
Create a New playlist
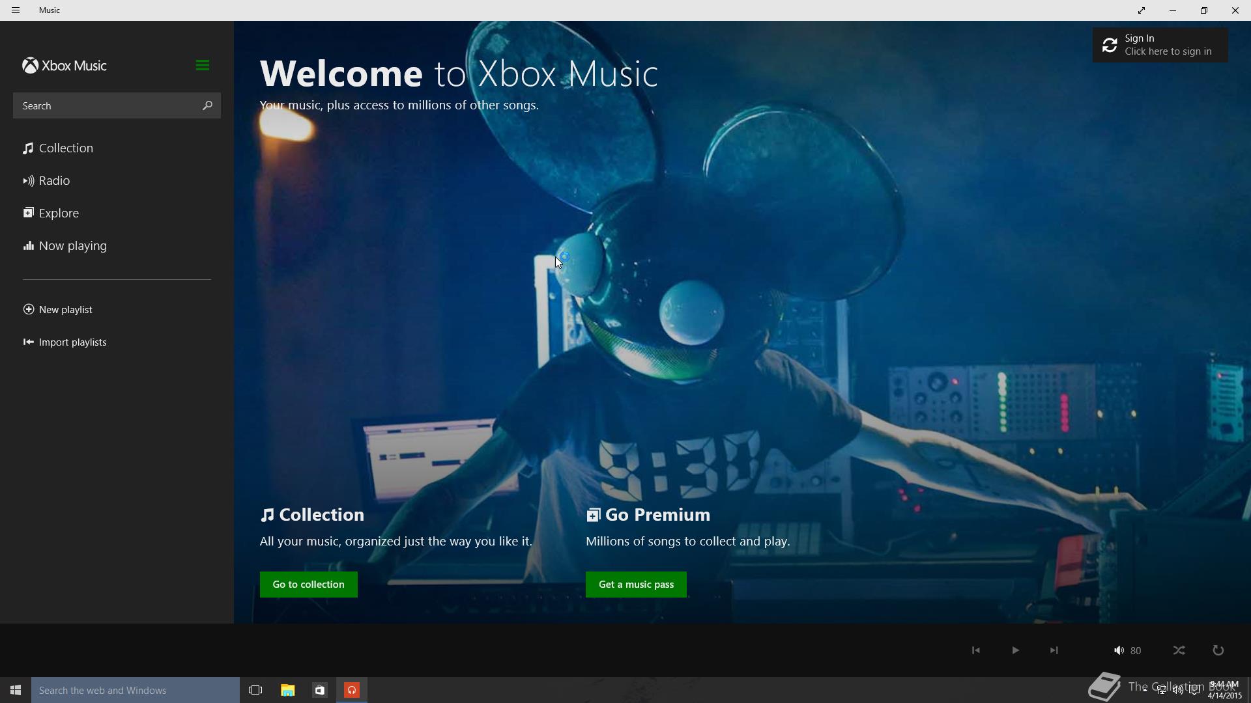pos(57,310)
